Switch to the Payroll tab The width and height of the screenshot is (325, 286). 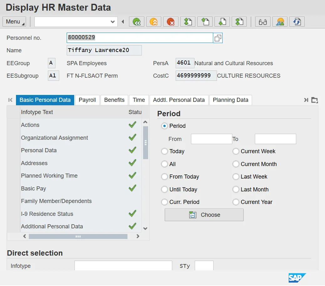coord(87,100)
